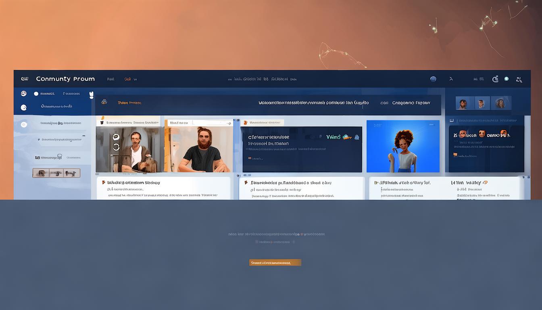Select the white radio dot in sidebar top row
This screenshot has height=310, width=542.
pos(36,94)
